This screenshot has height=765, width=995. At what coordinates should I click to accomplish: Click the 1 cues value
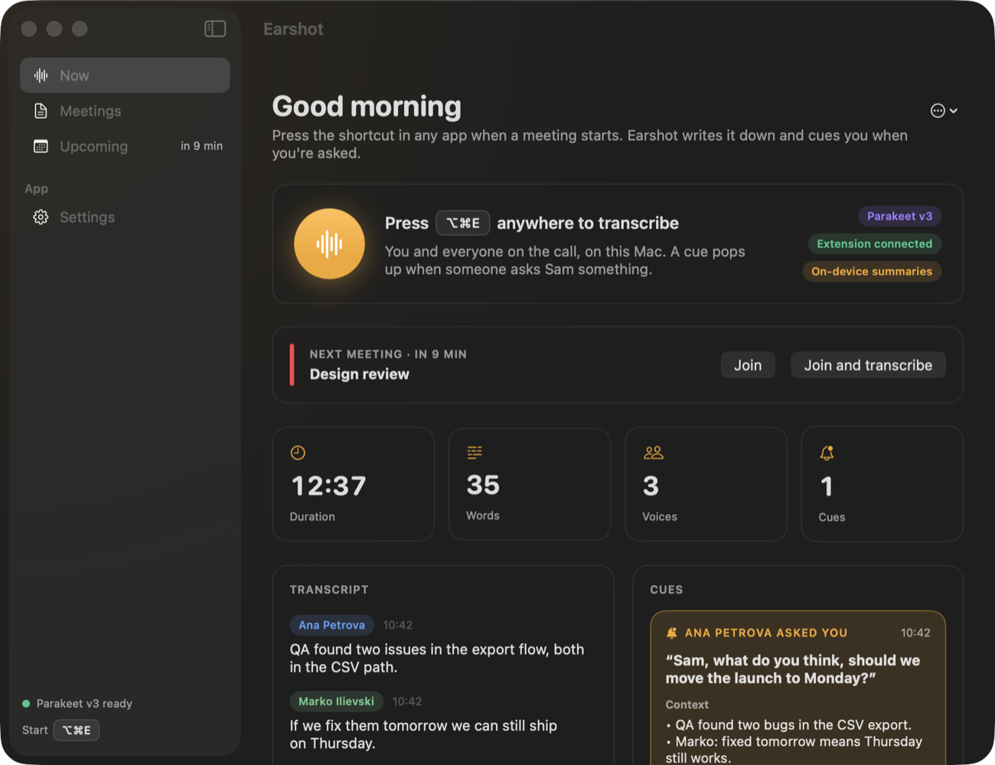click(x=826, y=486)
